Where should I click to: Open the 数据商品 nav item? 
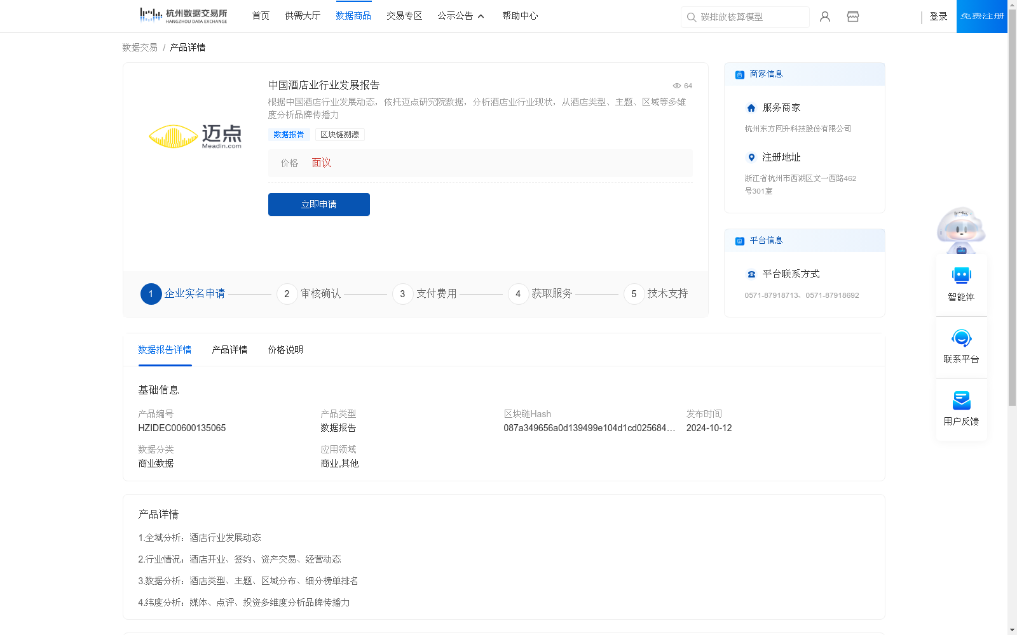point(353,16)
